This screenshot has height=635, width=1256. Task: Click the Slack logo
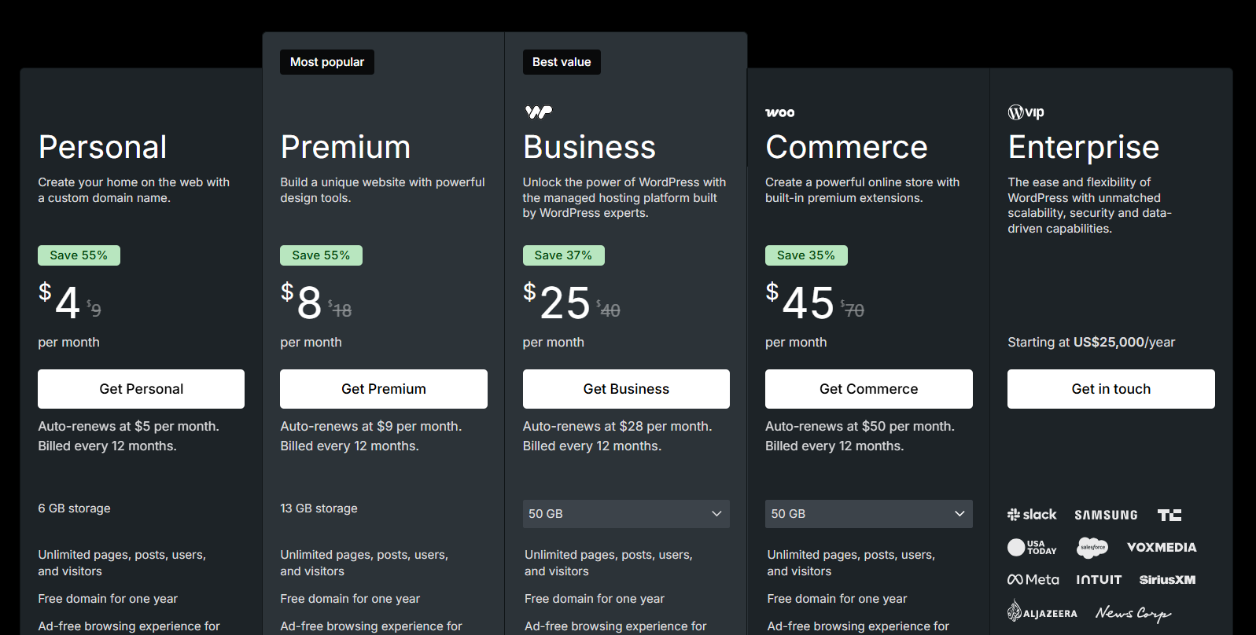click(1032, 515)
